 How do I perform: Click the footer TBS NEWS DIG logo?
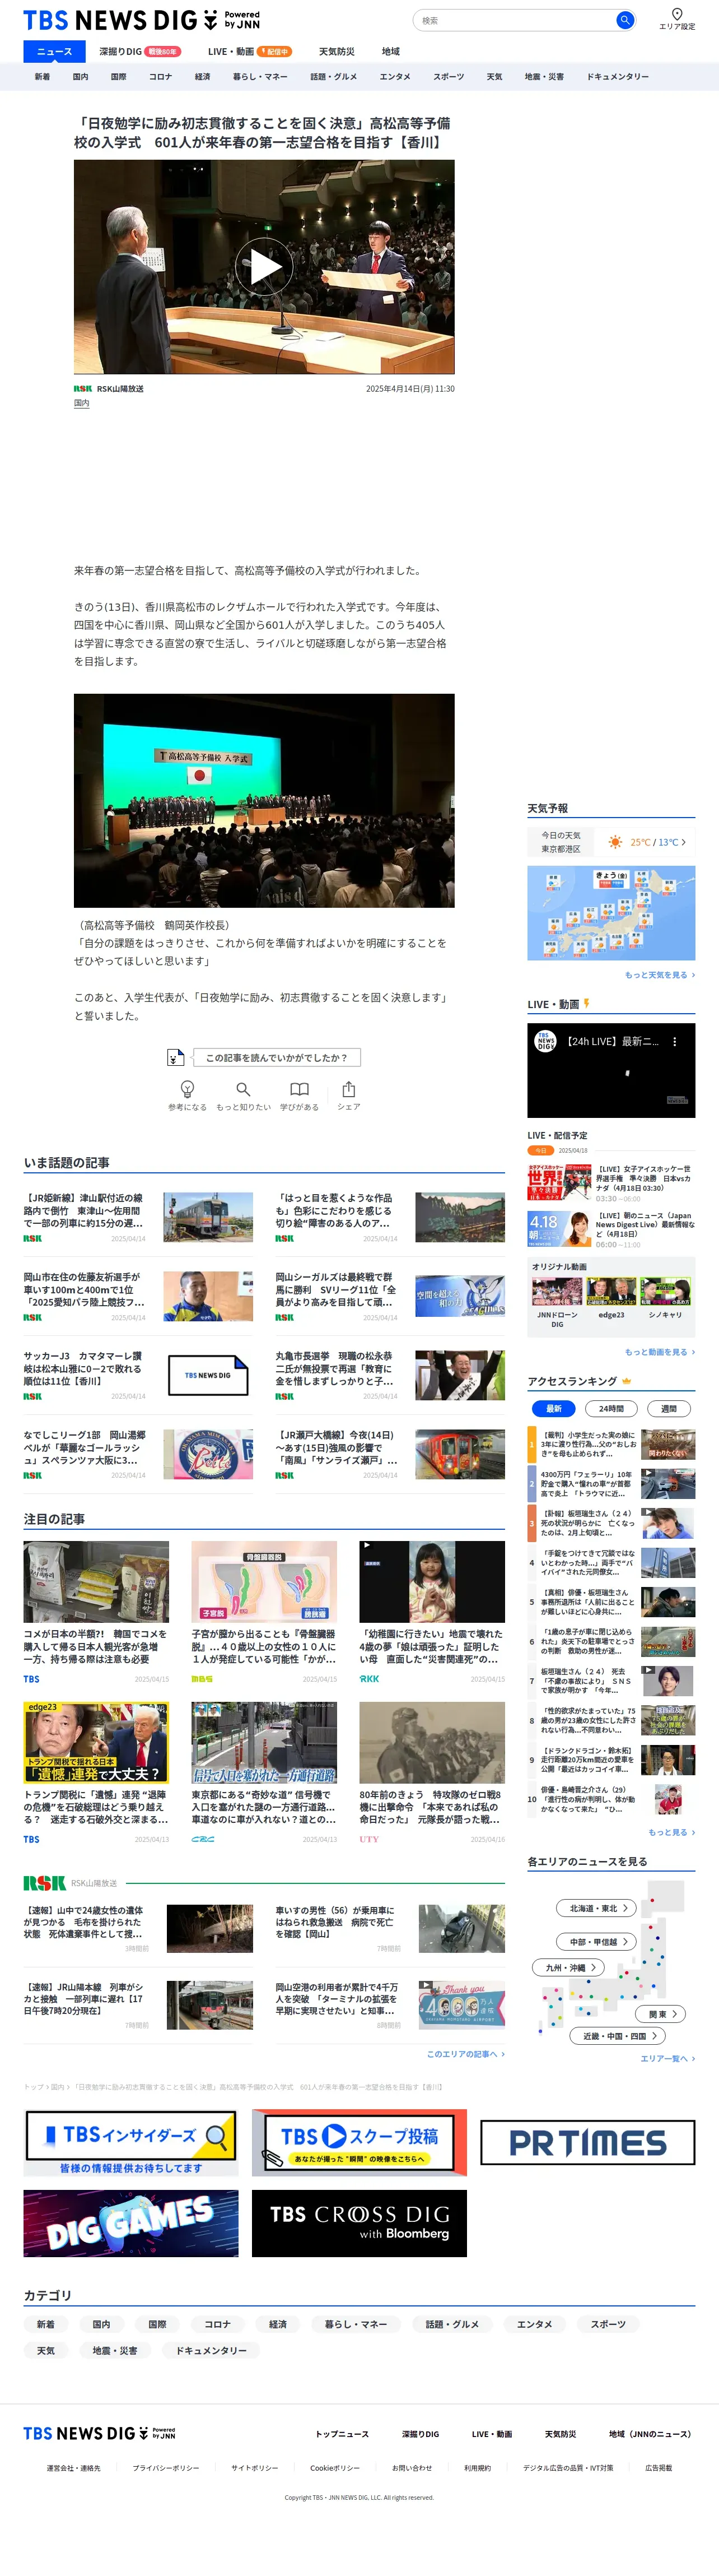click(x=99, y=2433)
